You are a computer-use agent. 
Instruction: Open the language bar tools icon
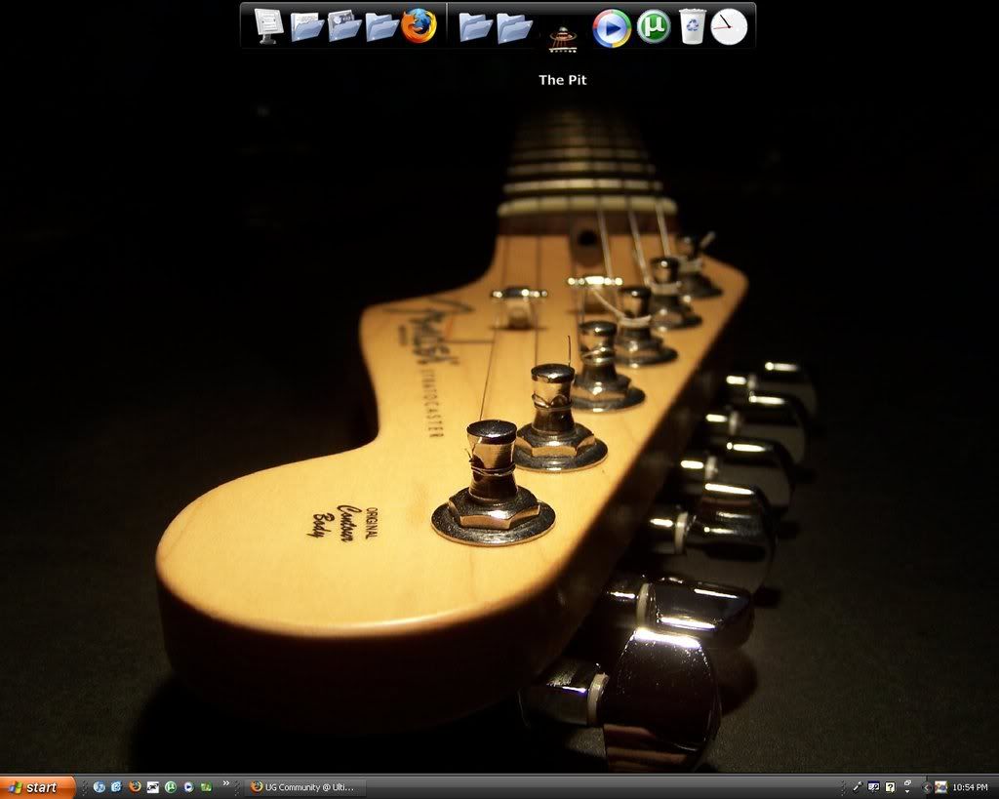click(x=873, y=787)
